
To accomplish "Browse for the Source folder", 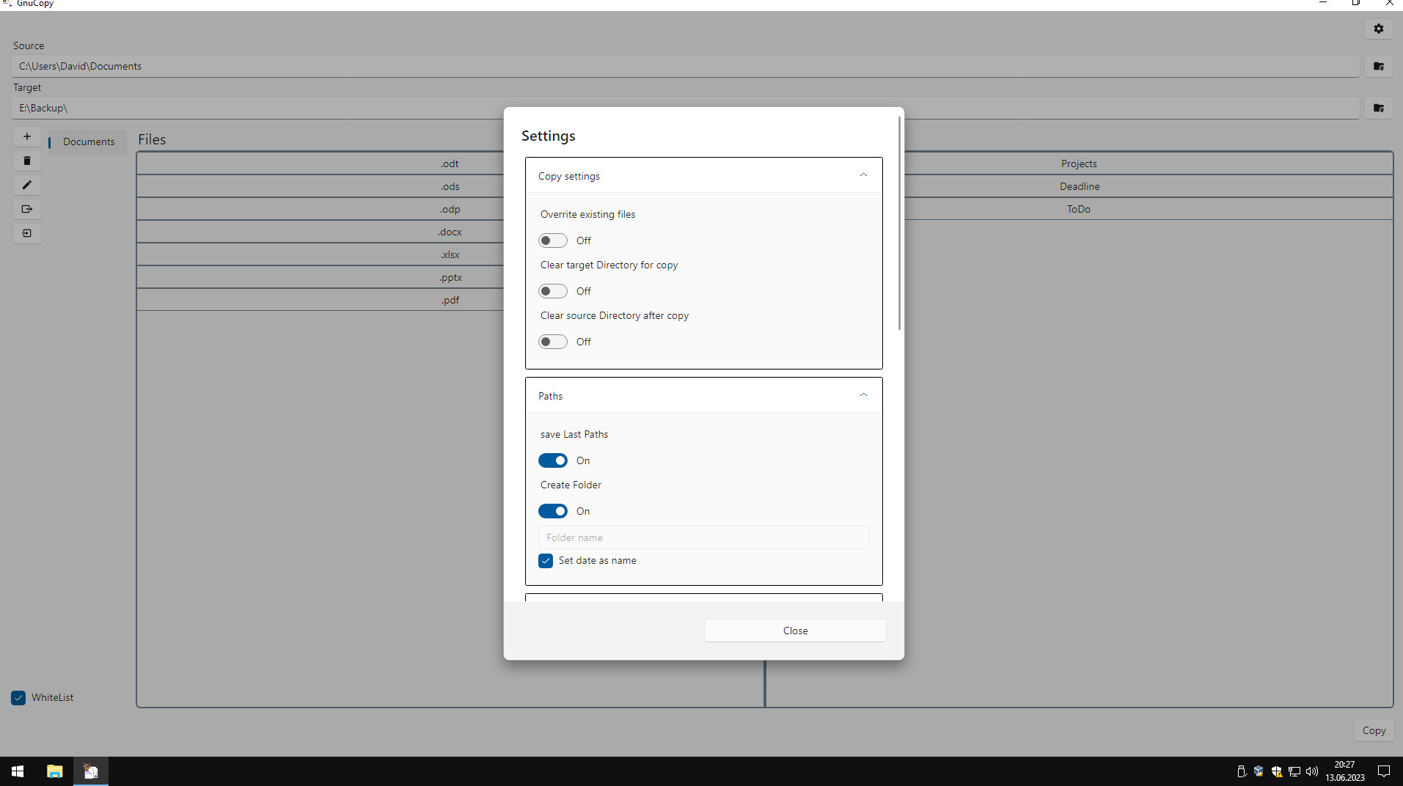I will (1379, 66).
